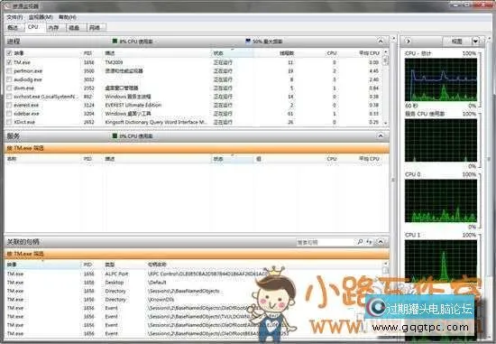Click the CPU 1 usage graph
The image size is (496, 344).
pos(441,261)
